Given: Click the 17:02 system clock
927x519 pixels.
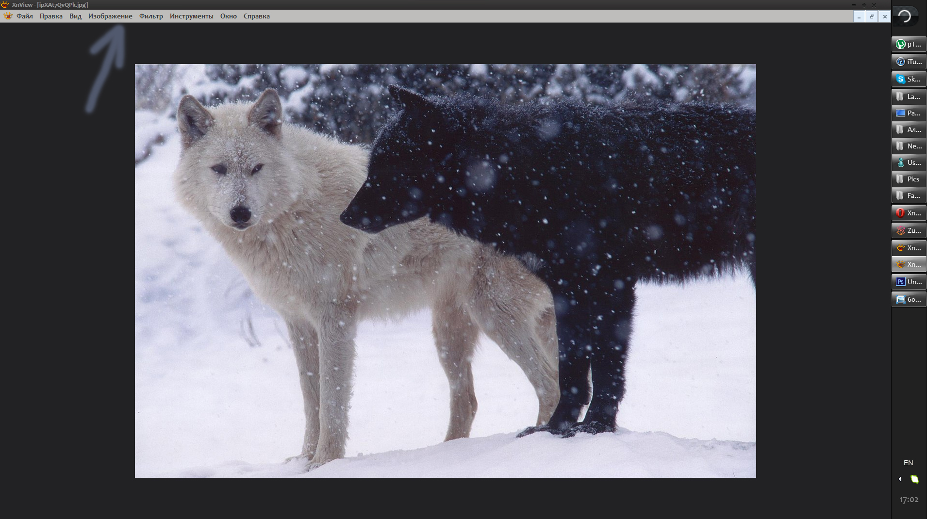Looking at the screenshot, I should tap(909, 500).
